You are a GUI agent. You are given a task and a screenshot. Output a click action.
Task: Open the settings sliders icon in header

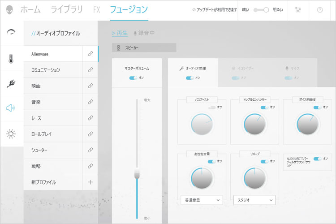click(298, 10)
